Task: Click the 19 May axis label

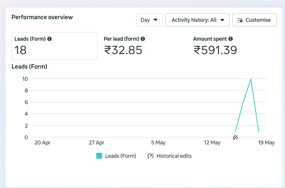Action: 266,143
